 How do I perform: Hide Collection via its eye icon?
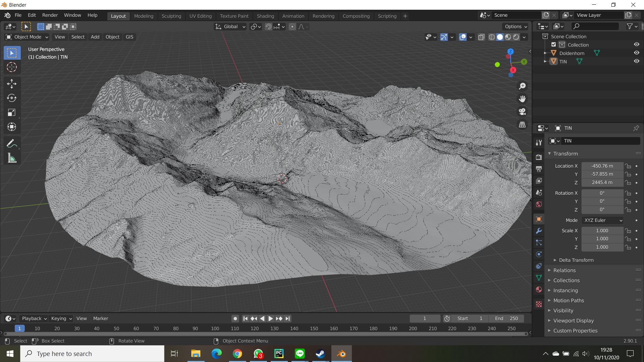[636, 45]
